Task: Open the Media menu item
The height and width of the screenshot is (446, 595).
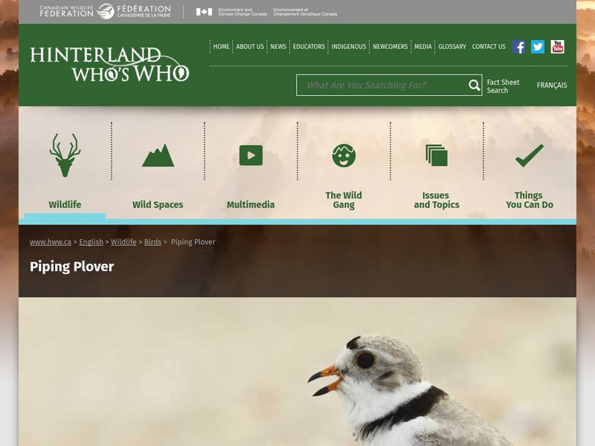Action: 422,47
